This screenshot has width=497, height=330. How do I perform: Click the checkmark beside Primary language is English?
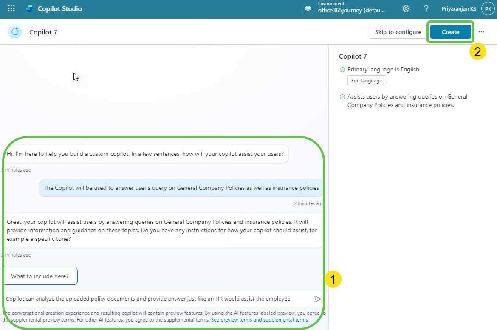pyautogui.click(x=342, y=70)
